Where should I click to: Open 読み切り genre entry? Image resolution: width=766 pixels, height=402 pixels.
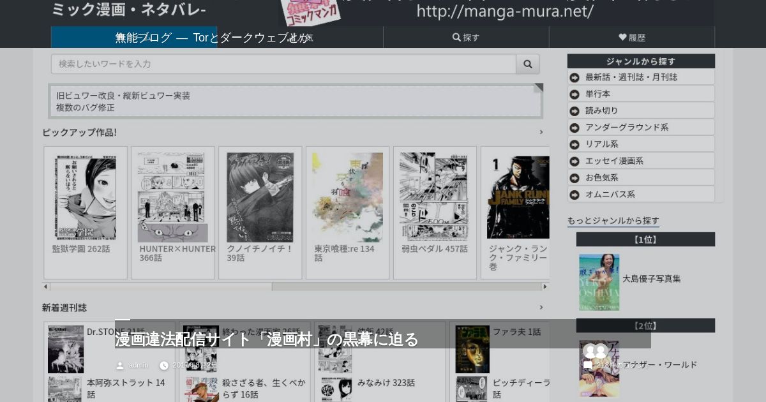641,110
